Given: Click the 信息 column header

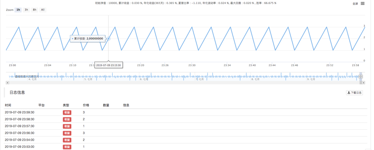Looking at the screenshot, I should tap(126, 105).
